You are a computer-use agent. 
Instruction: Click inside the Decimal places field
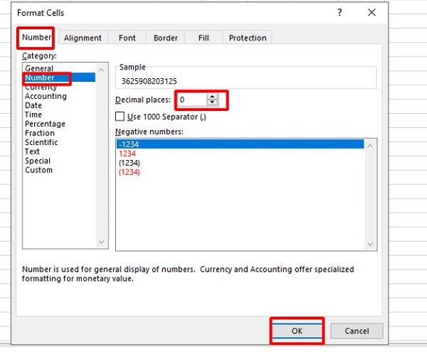click(191, 100)
